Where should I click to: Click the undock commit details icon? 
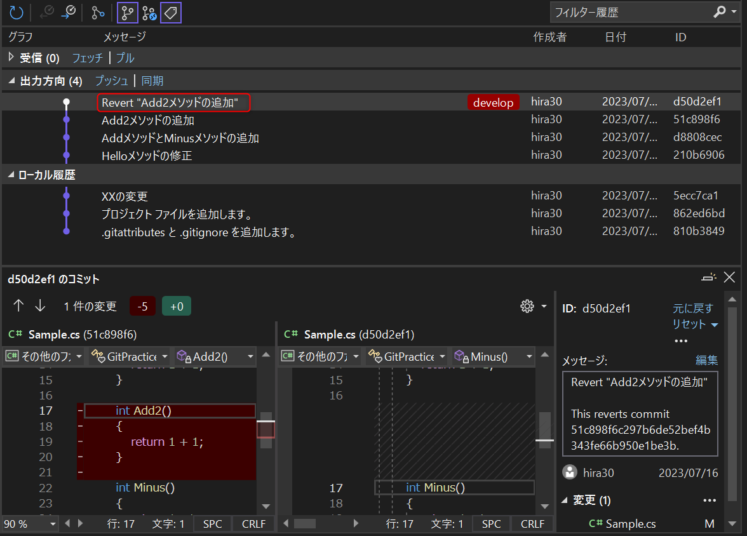[709, 278]
